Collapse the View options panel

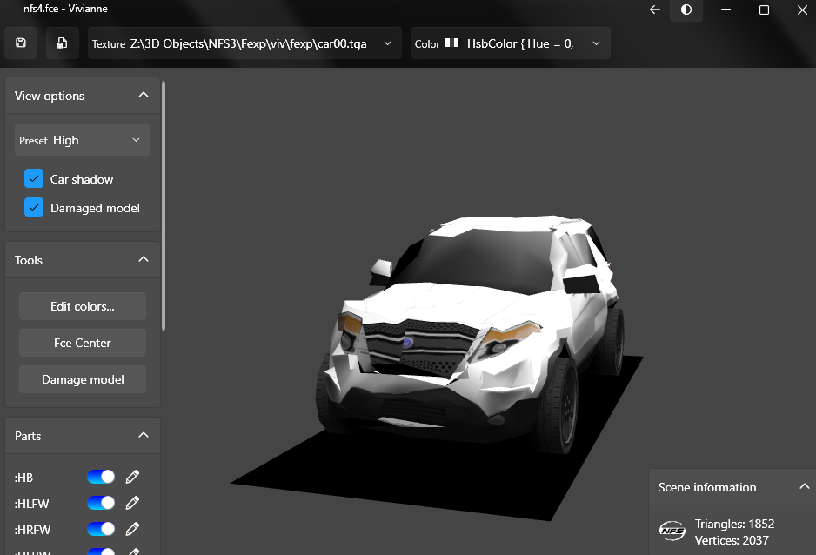[144, 95]
